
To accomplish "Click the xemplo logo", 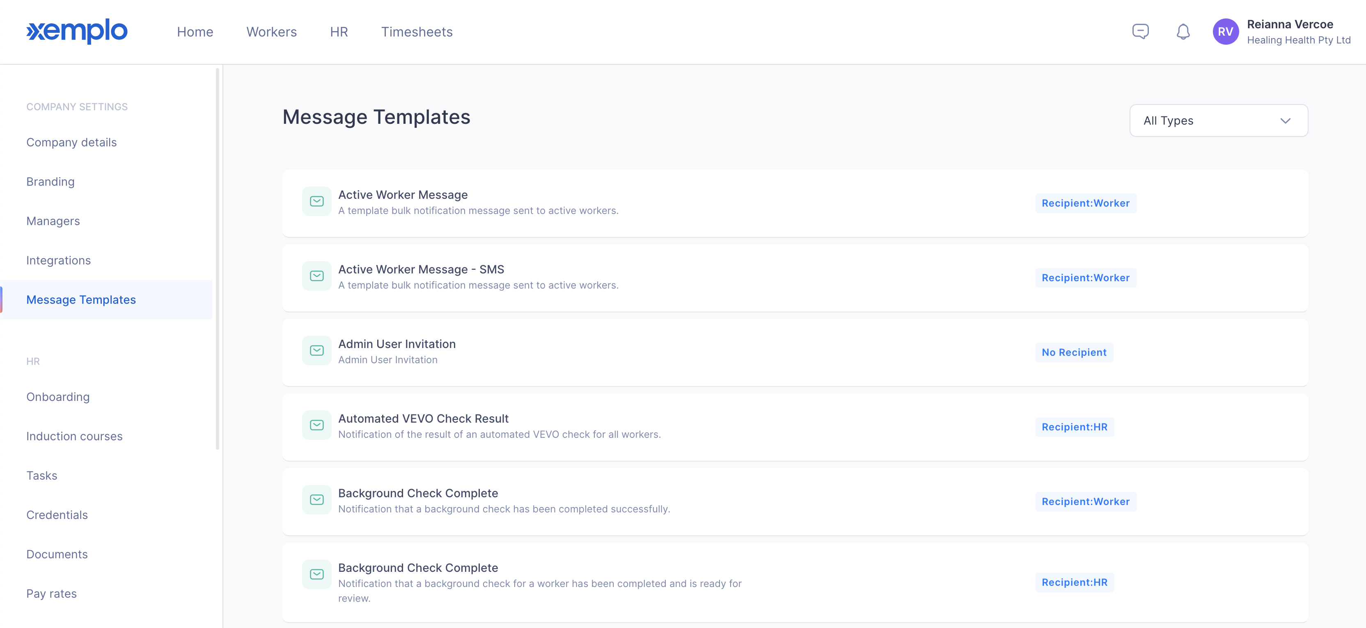I will click(77, 31).
